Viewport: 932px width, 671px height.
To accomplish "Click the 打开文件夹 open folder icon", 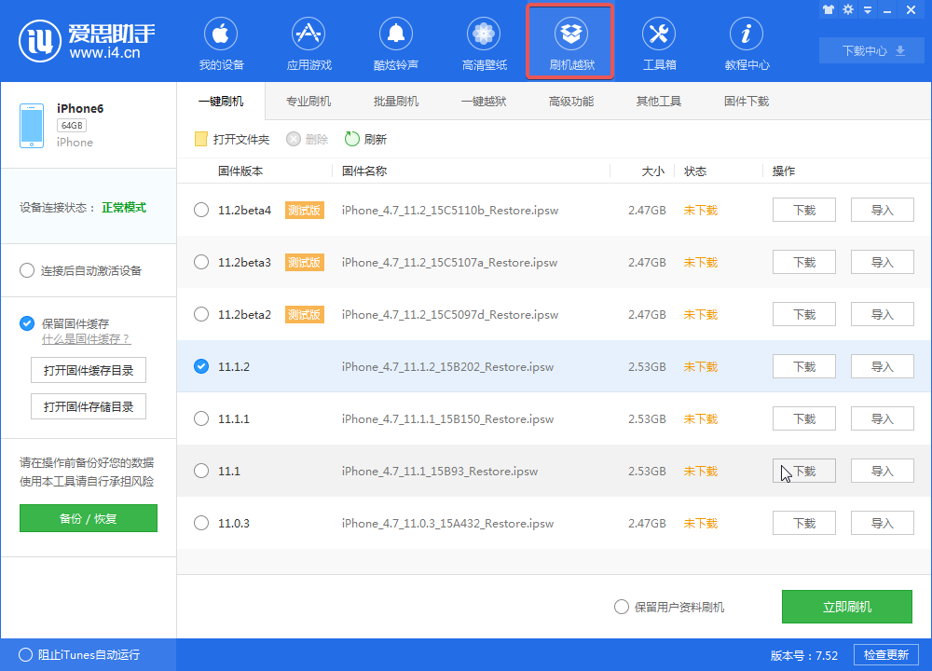I will [200, 138].
